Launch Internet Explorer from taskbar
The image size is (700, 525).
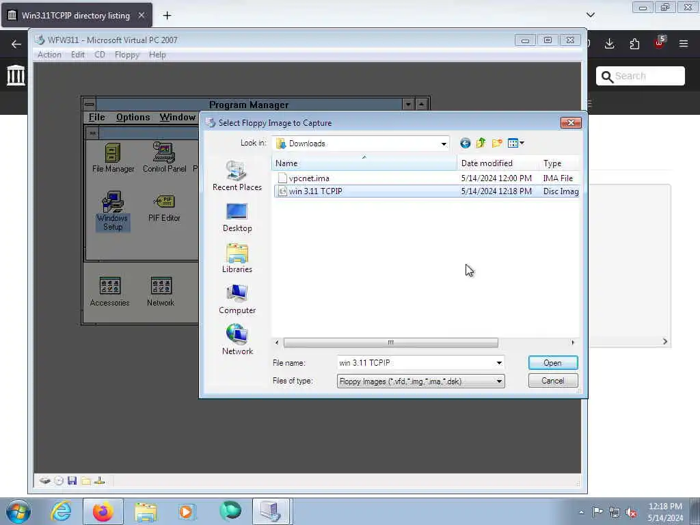61,511
